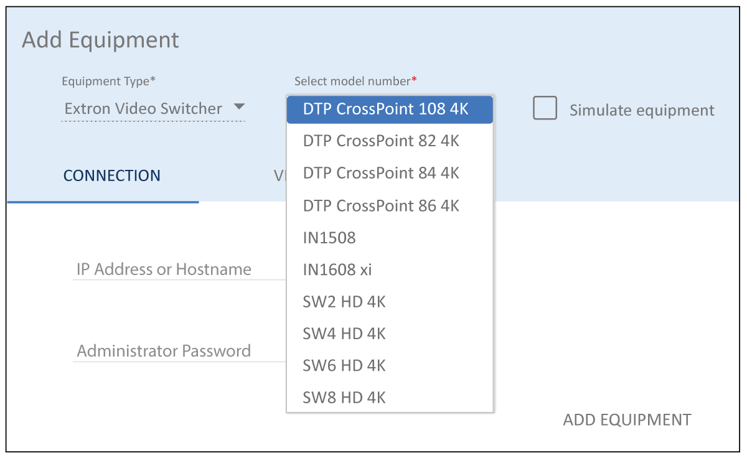Click the Administrator Password field
747x458 pixels.
point(177,351)
